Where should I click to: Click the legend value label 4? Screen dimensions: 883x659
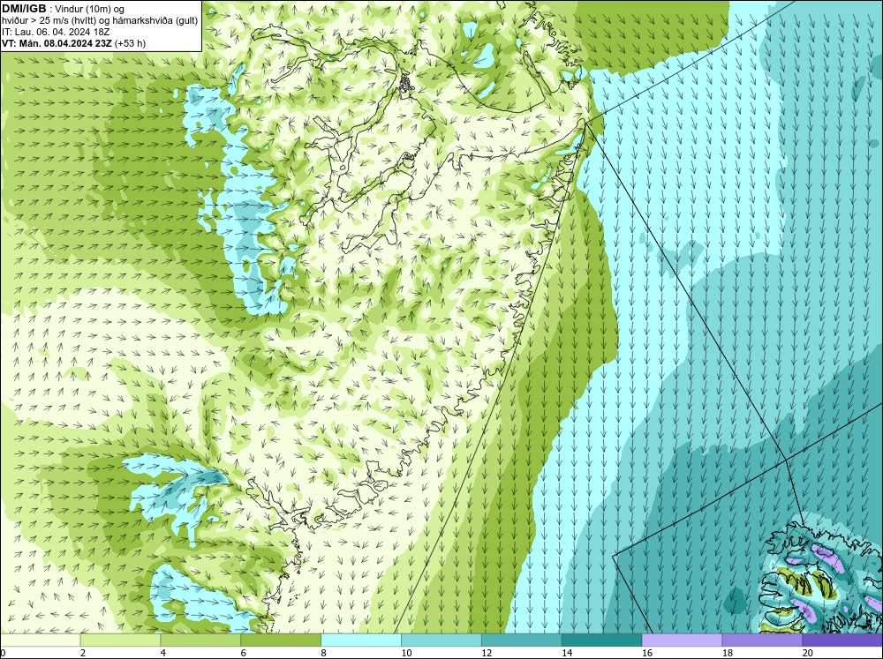[163, 653]
